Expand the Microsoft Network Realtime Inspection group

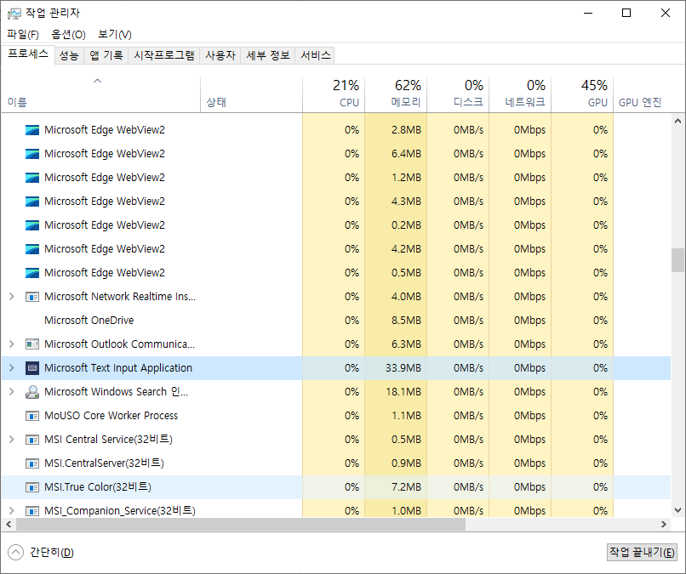point(11,297)
